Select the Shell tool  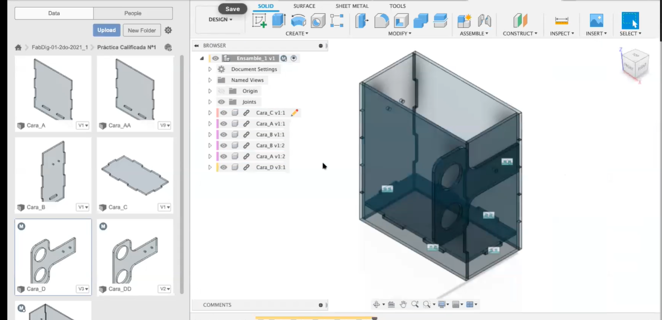click(401, 21)
